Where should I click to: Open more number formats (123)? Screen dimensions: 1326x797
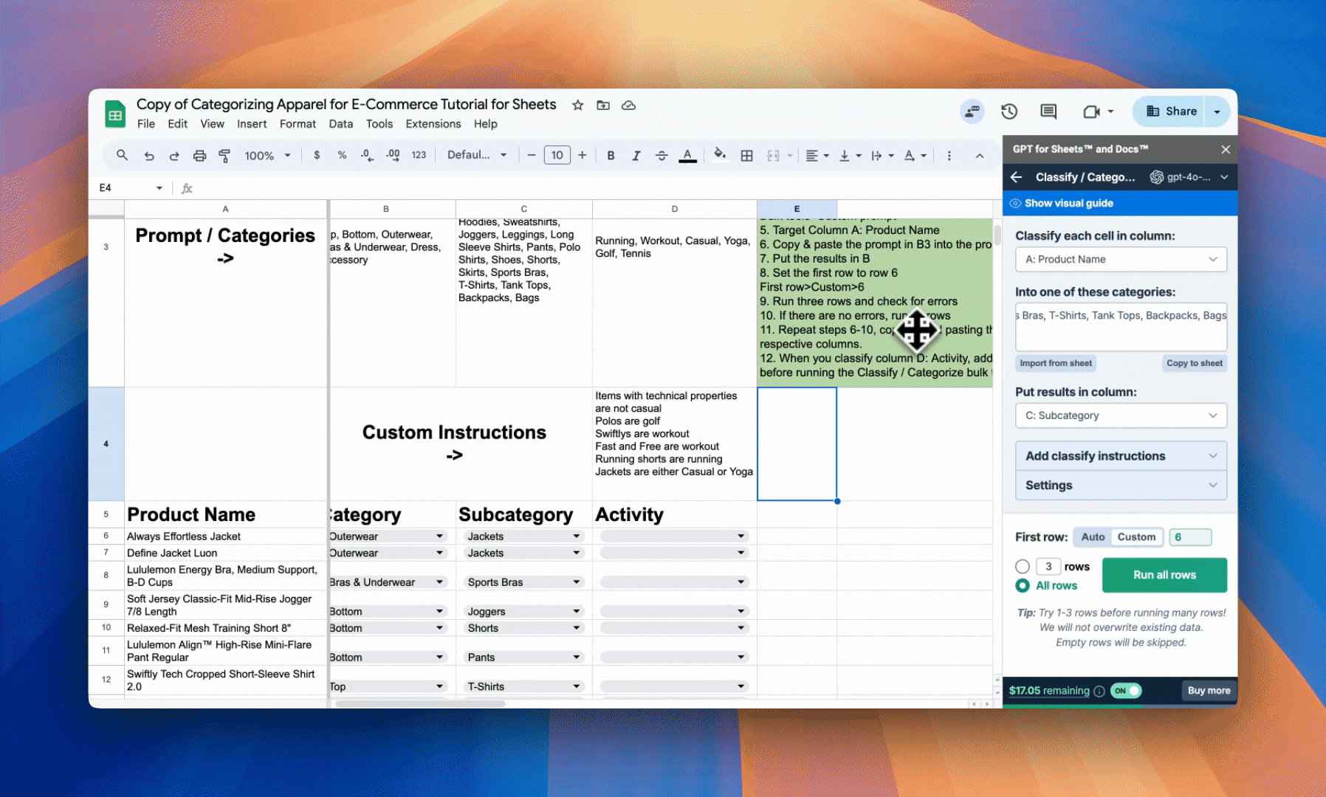(419, 155)
